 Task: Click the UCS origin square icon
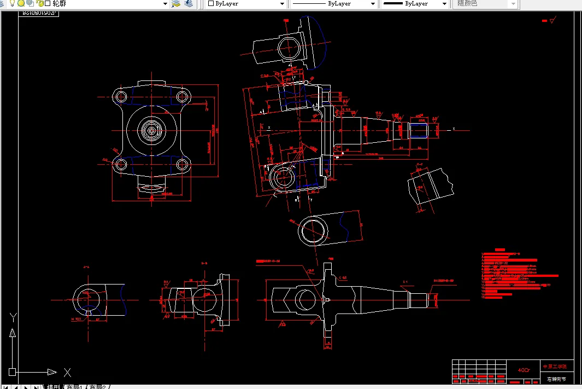(x=12, y=372)
